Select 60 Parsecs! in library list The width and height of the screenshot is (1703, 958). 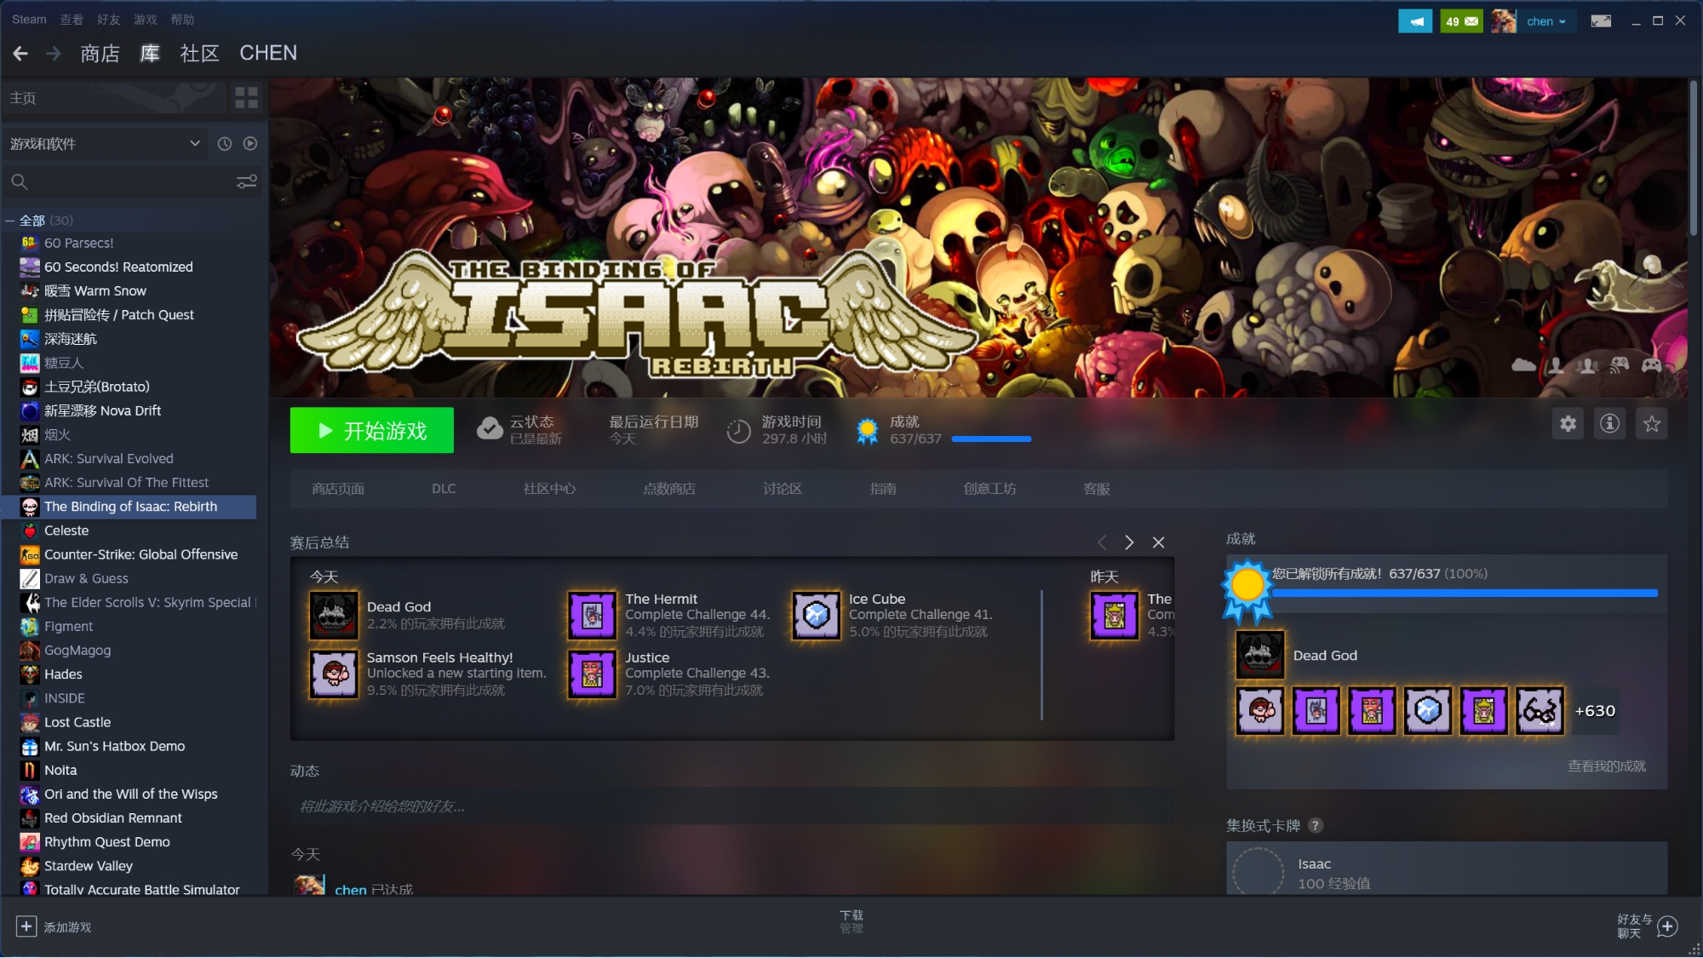(78, 243)
